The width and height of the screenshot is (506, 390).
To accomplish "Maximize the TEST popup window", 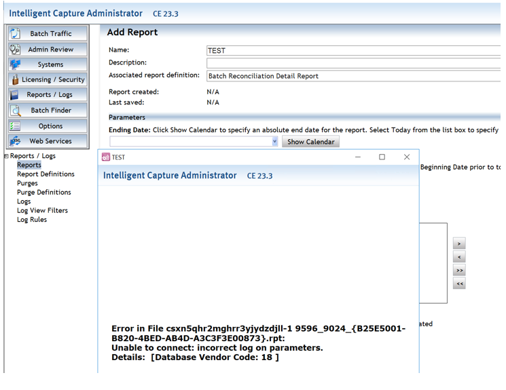I will pyautogui.click(x=382, y=157).
